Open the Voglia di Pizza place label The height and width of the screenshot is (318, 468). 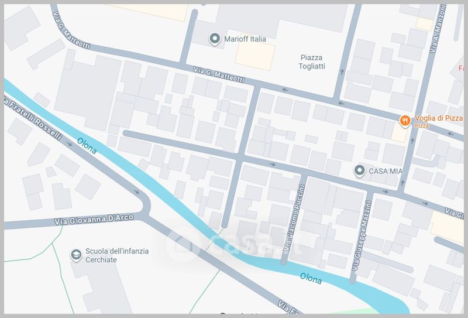[x=438, y=118]
